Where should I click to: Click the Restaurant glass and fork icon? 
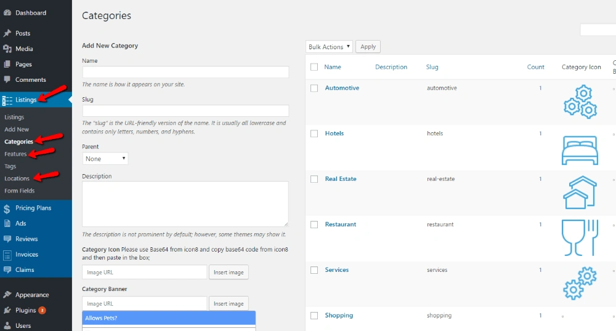click(x=580, y=237)
